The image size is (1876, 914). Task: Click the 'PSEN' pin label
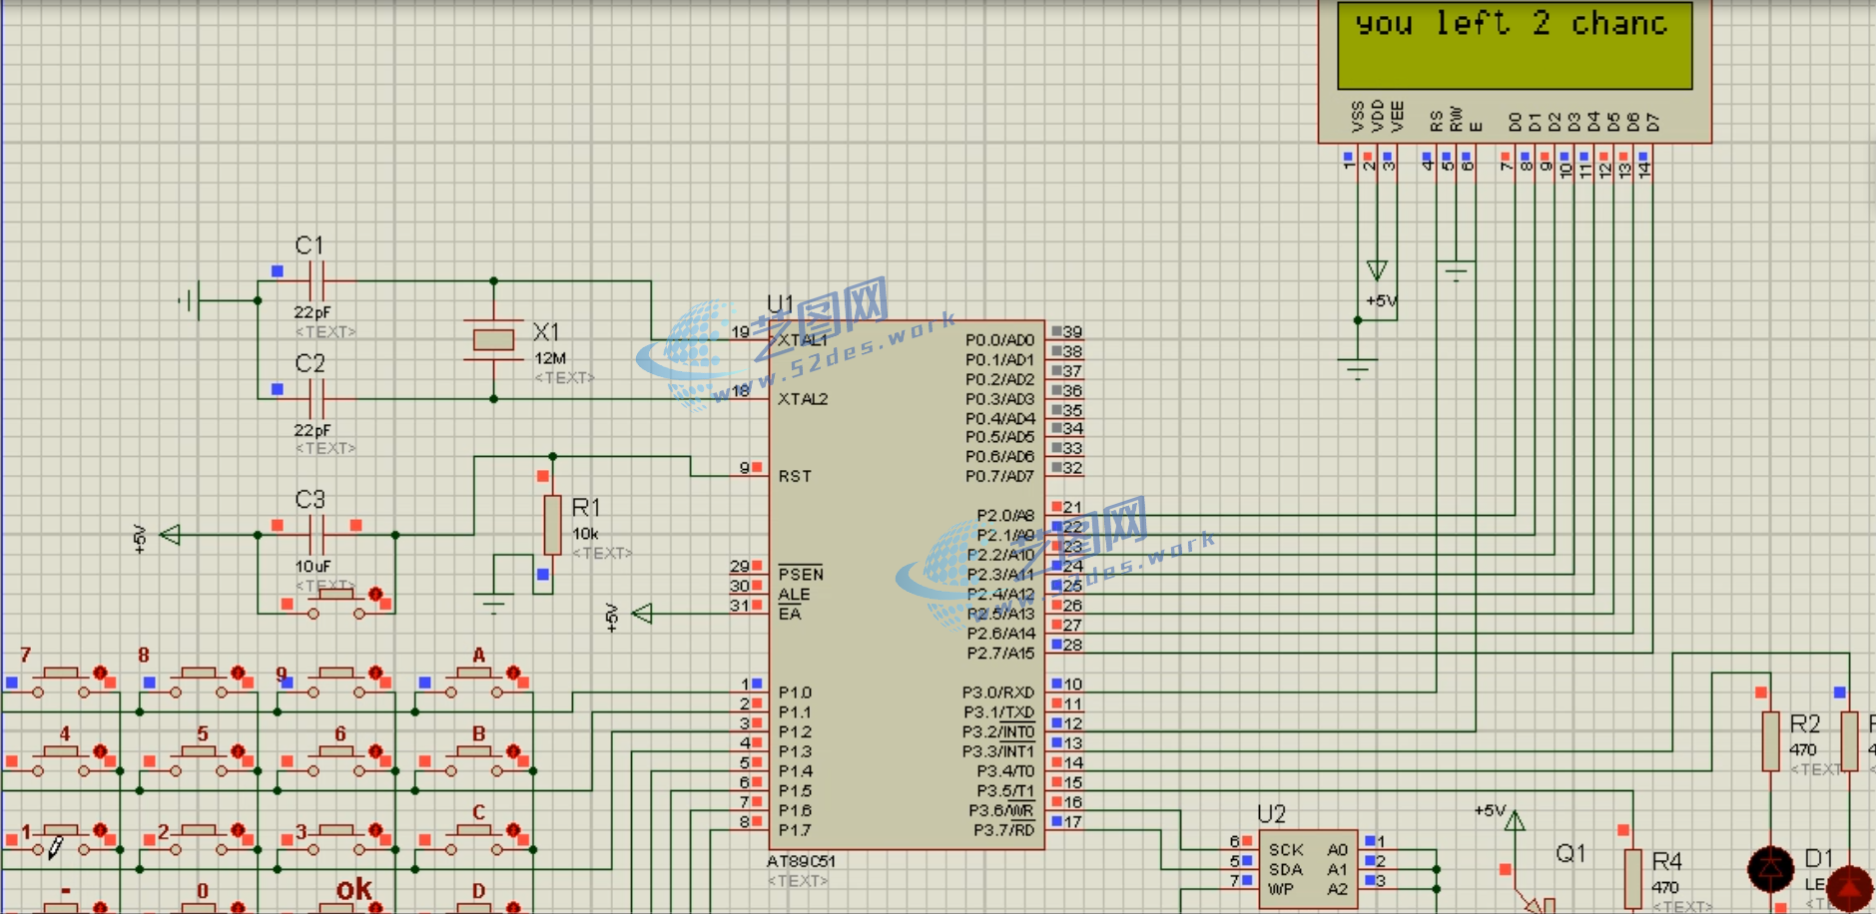[x=801, y=574]
